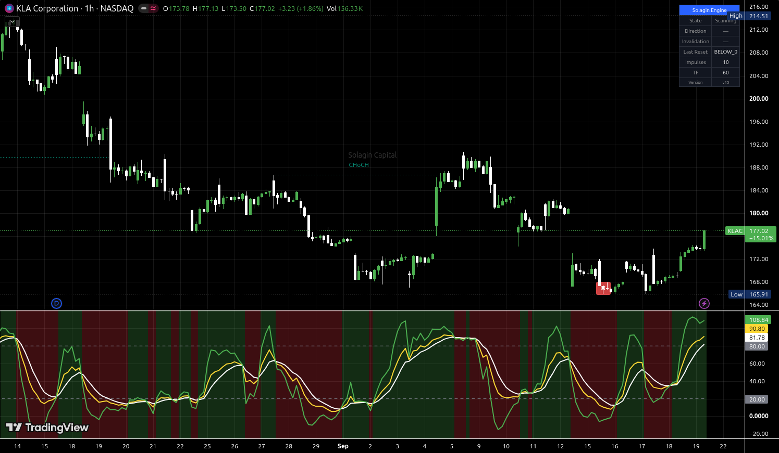This screenshot has height=453, width=779.
Task: Click the BELOW_0 Last Reset value
Action: pyautogui.click(x=726, y=52)
